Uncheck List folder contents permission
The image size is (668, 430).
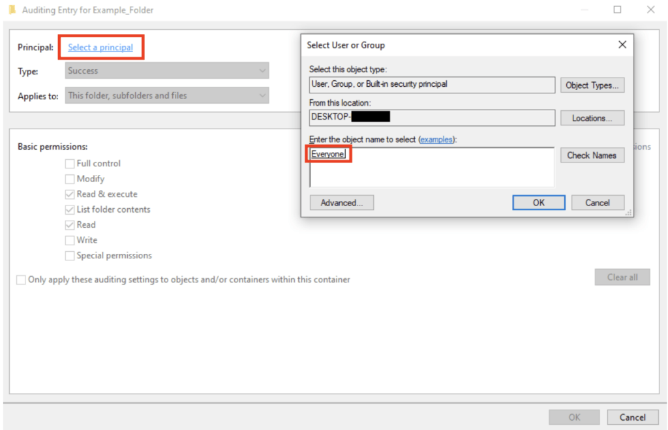[69, 209]
